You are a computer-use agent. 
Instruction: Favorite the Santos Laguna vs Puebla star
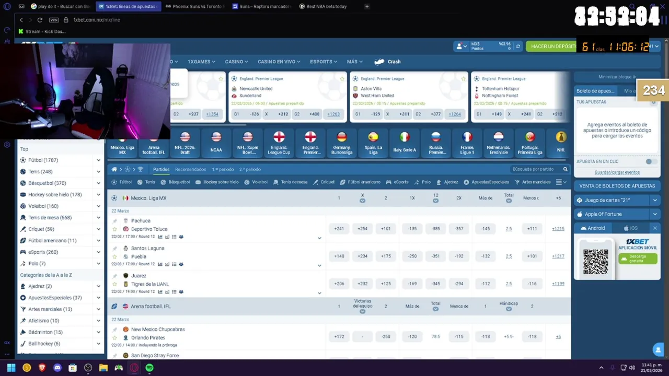pos(114,256)
